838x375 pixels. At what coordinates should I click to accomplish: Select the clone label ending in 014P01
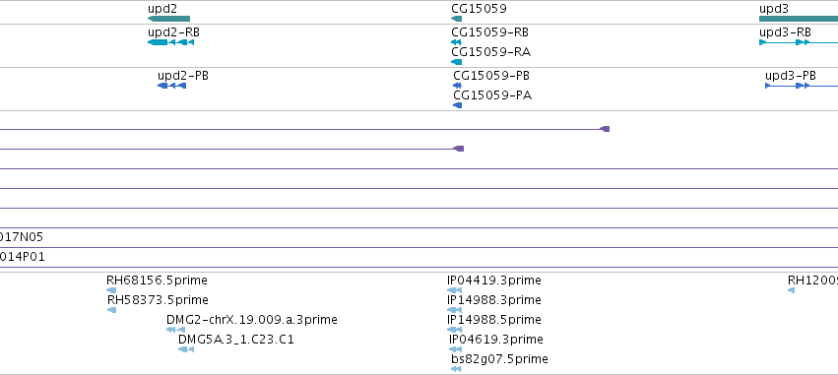(x=23, y=257)
